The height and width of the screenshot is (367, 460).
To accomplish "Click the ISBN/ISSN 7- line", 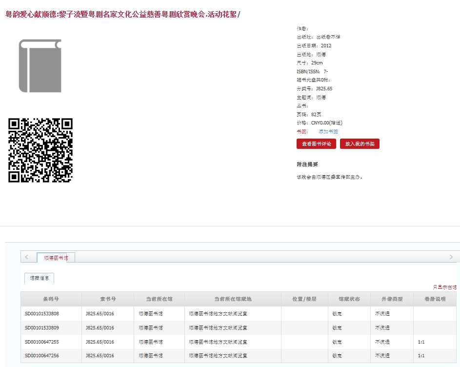I will 312,71.
